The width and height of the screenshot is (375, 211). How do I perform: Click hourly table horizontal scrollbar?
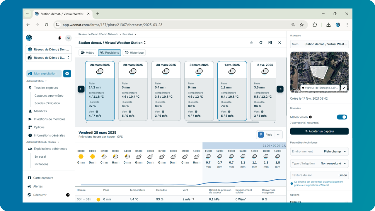[155, 186]
